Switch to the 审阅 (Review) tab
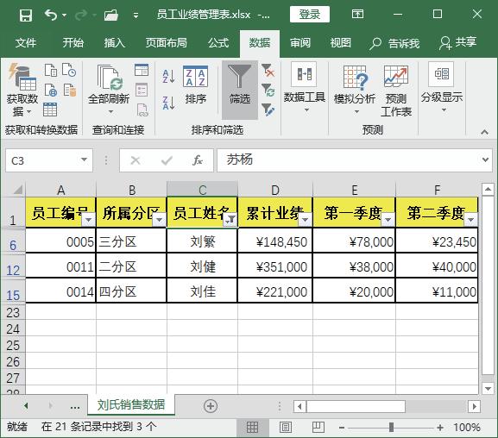The image size is (498, 438). pyautogui.click(x=300, y=42)
